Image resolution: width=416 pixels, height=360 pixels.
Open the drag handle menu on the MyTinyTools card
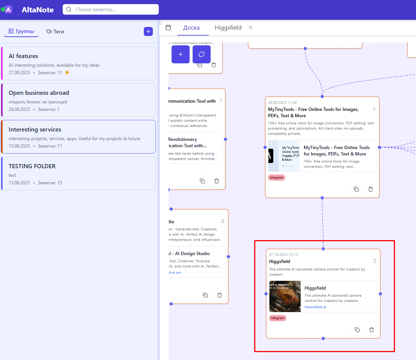tap(374, 108)
